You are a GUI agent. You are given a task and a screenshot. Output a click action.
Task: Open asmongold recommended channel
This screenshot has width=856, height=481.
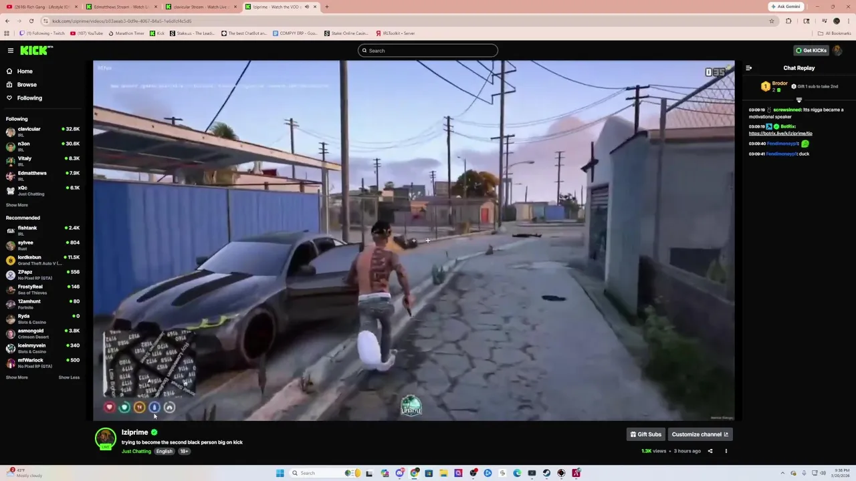(43, 333)
